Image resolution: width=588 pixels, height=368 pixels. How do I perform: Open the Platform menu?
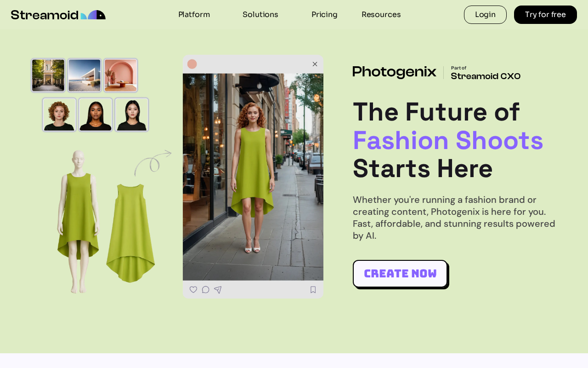tap(194, 14)
